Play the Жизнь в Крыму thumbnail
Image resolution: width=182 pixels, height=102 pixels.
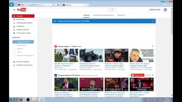coord(142,56)
